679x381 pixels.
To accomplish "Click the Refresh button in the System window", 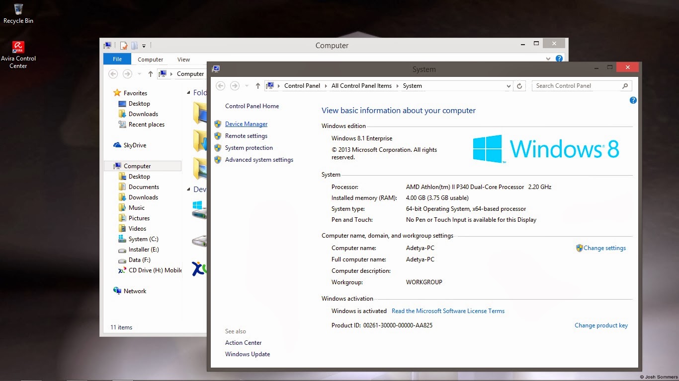I will coord(519,86).
